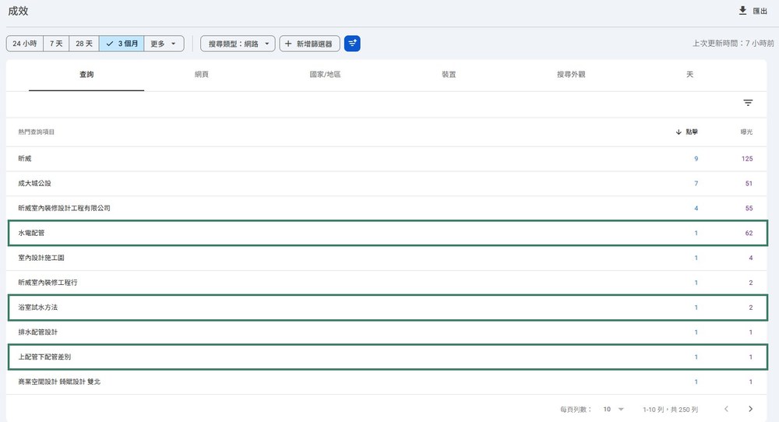The width and height of the screenshot is (779, 422).
Task: Sort by the 曝光 column header
Action: [x=746, y=132]
